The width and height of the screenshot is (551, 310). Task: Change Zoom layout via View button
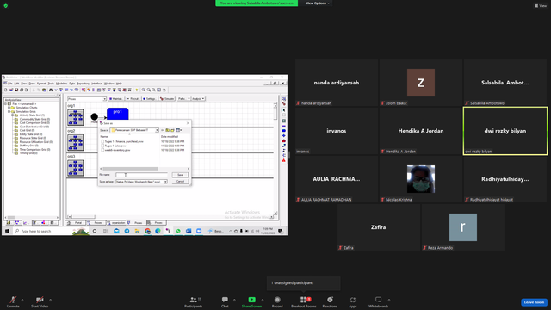pyautogui.click(x=541, y=6)
